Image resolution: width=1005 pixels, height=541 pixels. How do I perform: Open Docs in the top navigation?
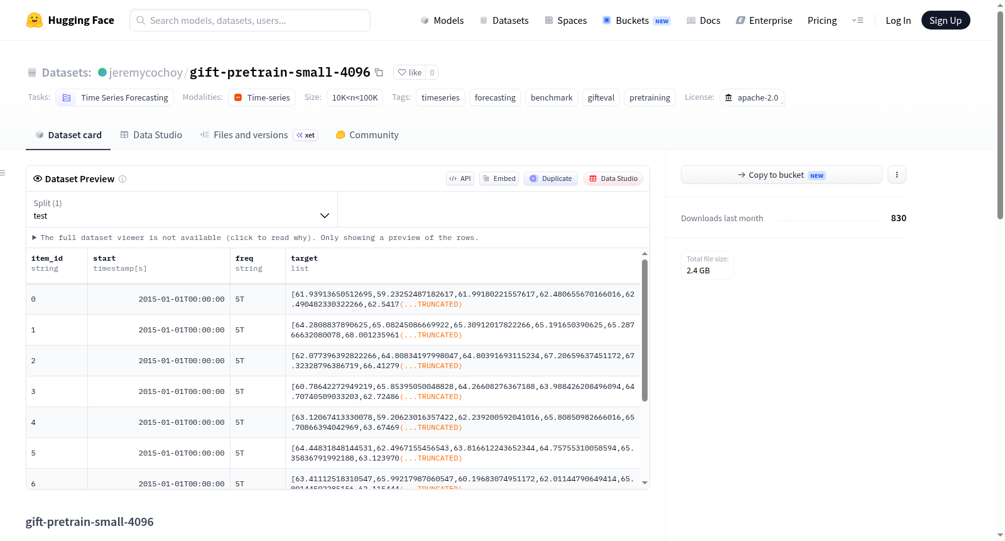click(x=703, y=20)
